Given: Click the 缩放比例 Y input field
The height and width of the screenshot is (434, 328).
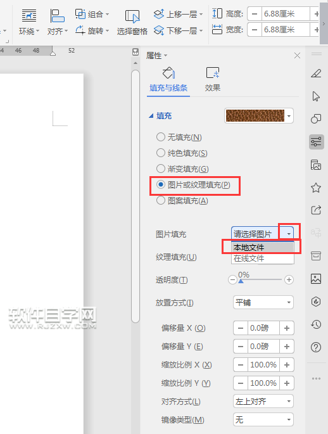Looking at the screenshot, I should click(263, 383).
